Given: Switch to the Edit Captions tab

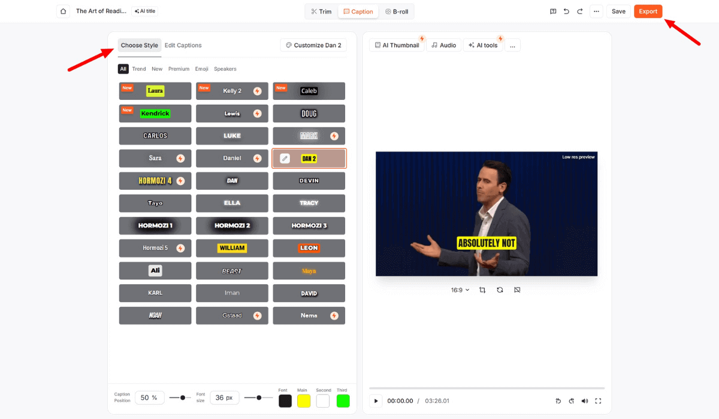Looking at the screenshot, I should 183,45.
